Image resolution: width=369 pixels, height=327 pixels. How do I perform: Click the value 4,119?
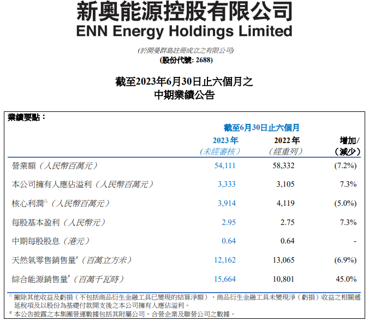click(285, 204)
